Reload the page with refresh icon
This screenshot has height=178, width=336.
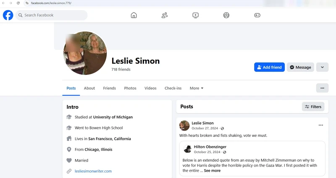point(18,3)
